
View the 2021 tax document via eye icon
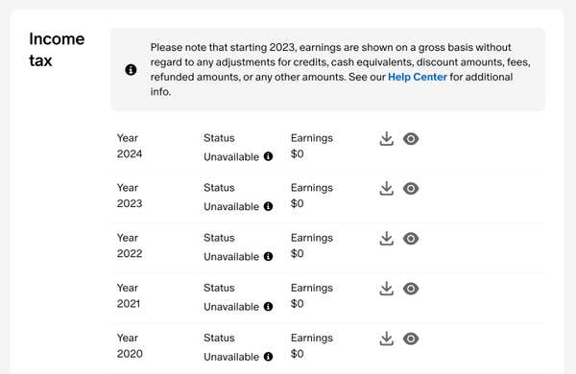[x=411, y=289]
